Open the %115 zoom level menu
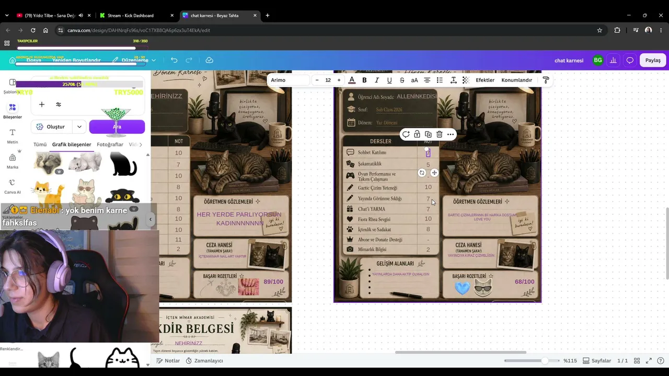Screen dimensions: 669x376 (570, 361)
